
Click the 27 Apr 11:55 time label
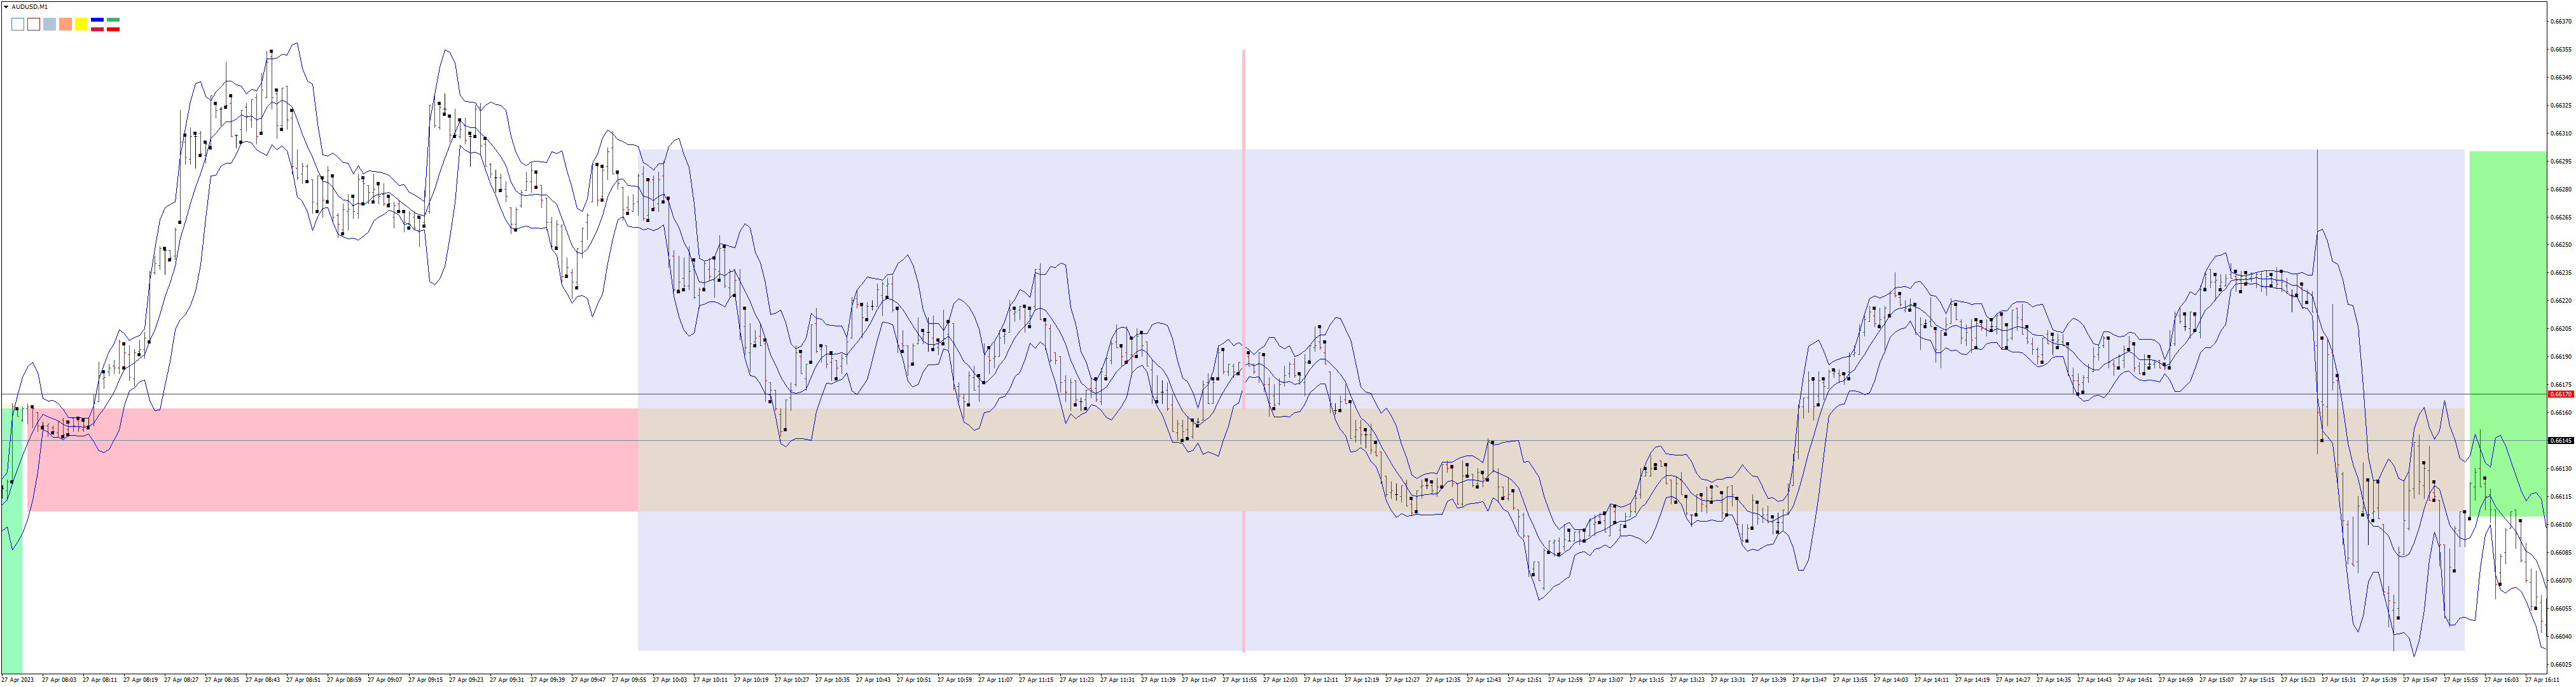pyautogui.click(x=1239, y=680)
